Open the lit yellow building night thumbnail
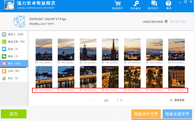The height and width of the screenshot is (121, 195). click(x=176, y=77)
